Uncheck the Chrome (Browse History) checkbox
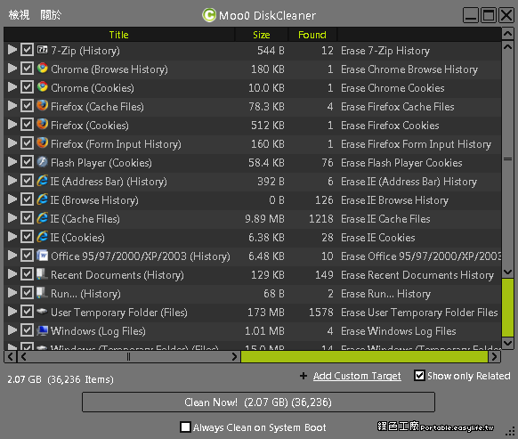 [27, 69]
